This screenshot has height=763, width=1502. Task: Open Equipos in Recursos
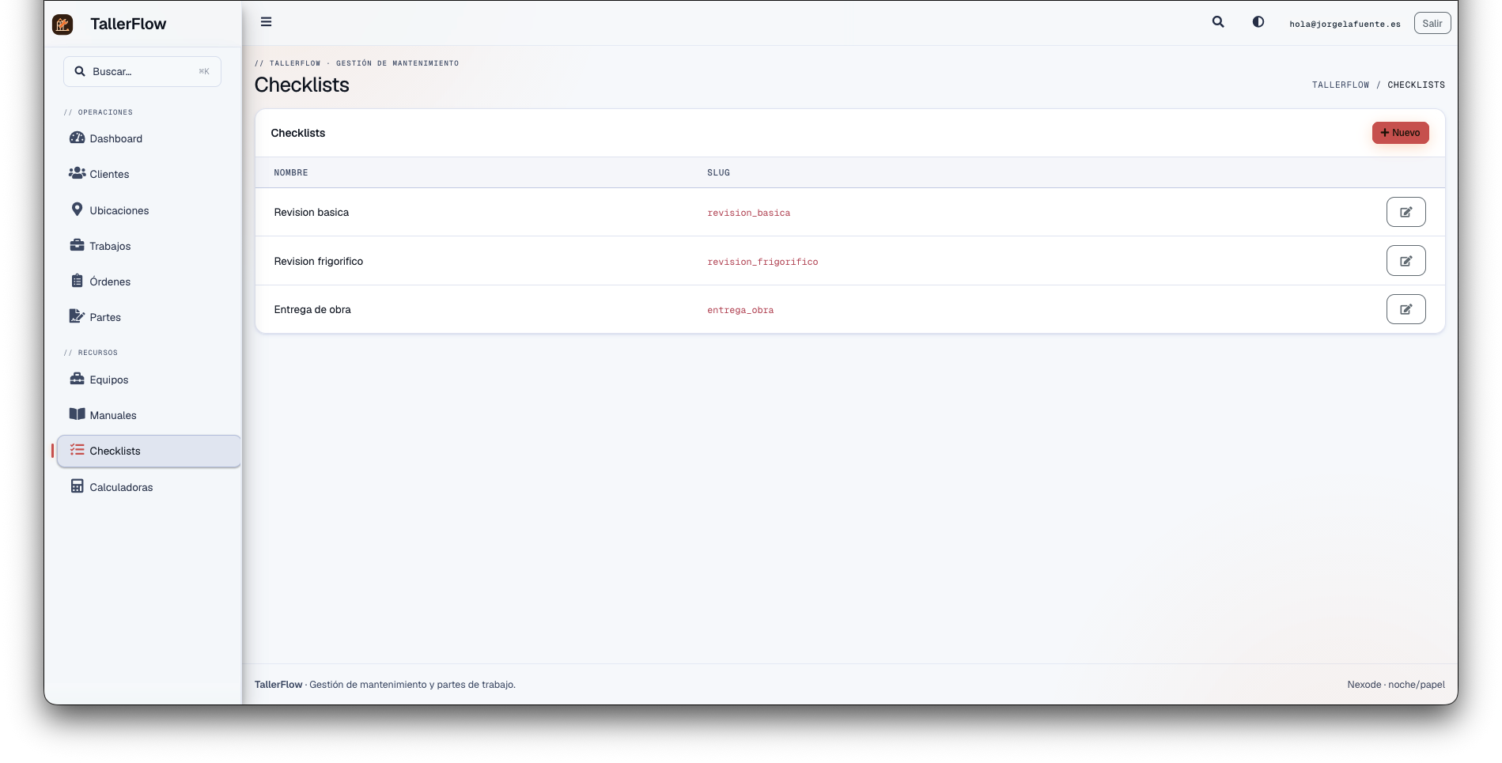(147, 380)
